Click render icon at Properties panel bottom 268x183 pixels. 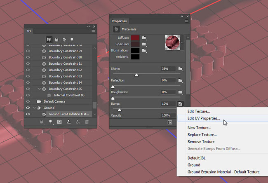tap(170, 122)
